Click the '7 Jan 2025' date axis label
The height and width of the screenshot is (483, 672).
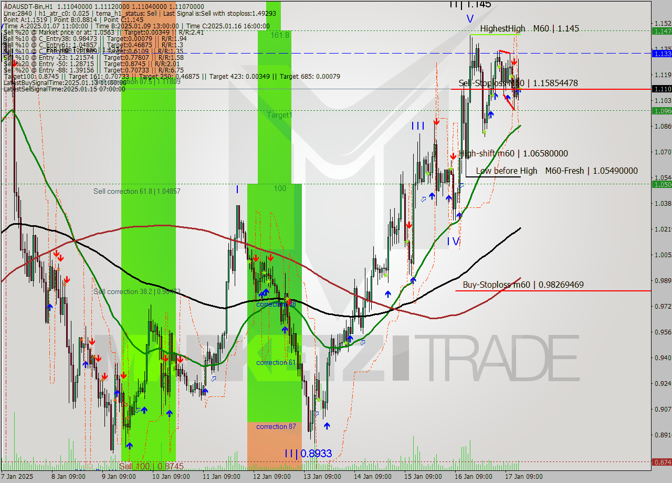click(17, 477)
